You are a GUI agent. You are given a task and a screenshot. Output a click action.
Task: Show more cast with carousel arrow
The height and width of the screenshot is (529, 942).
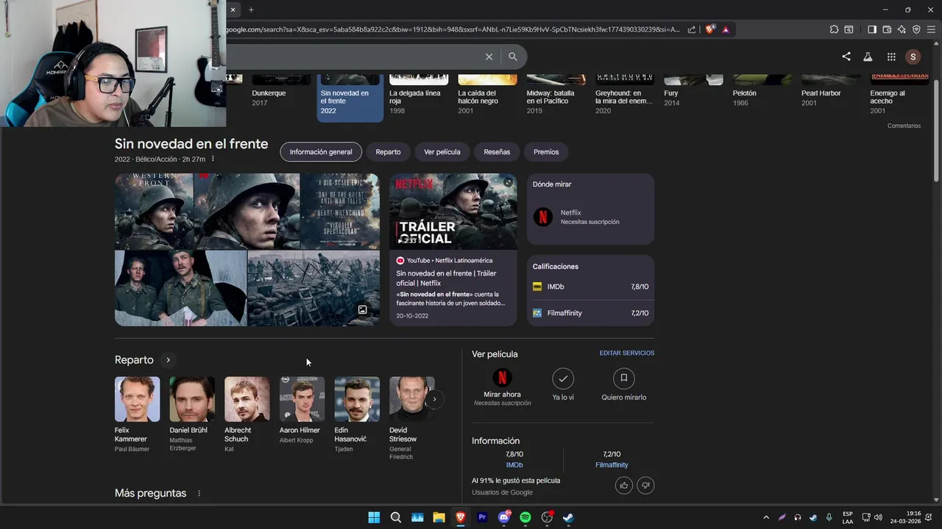coord(434,399)
